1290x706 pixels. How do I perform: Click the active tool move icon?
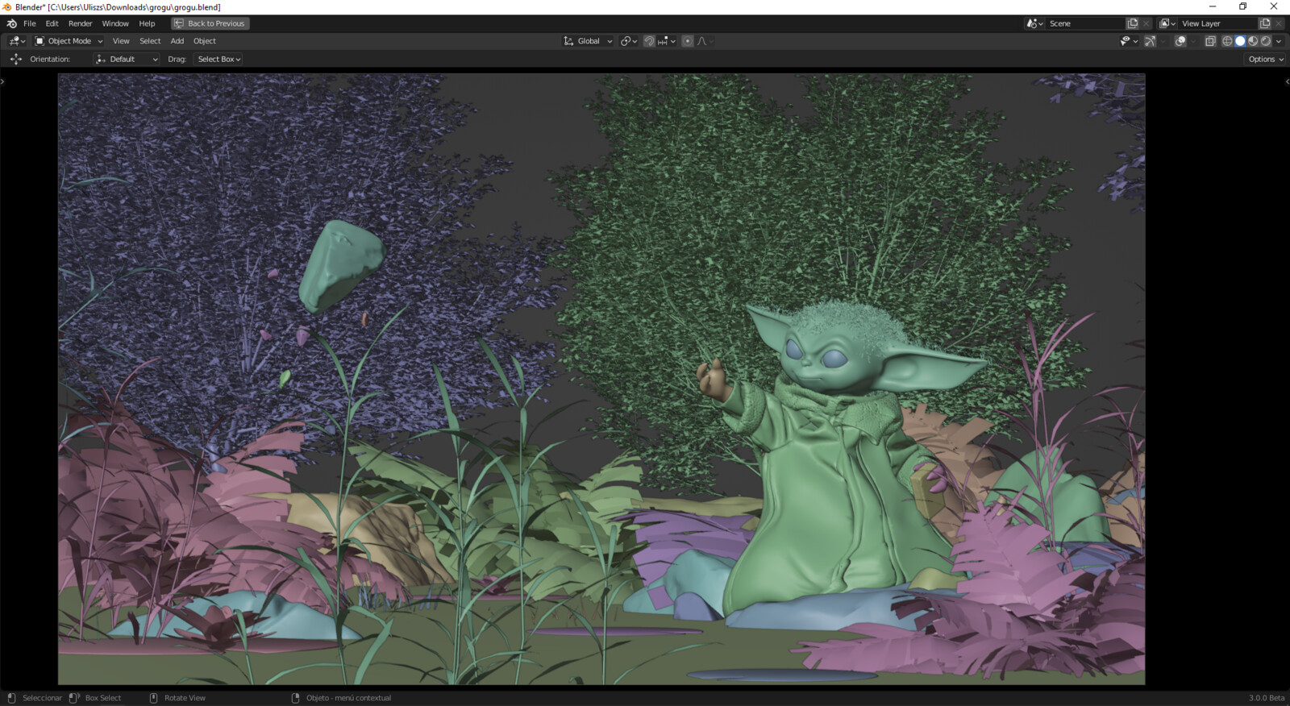[x=16, y=59]
